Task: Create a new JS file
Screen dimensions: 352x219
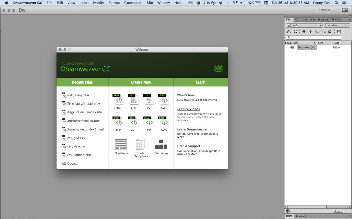Action: [148, 101]
